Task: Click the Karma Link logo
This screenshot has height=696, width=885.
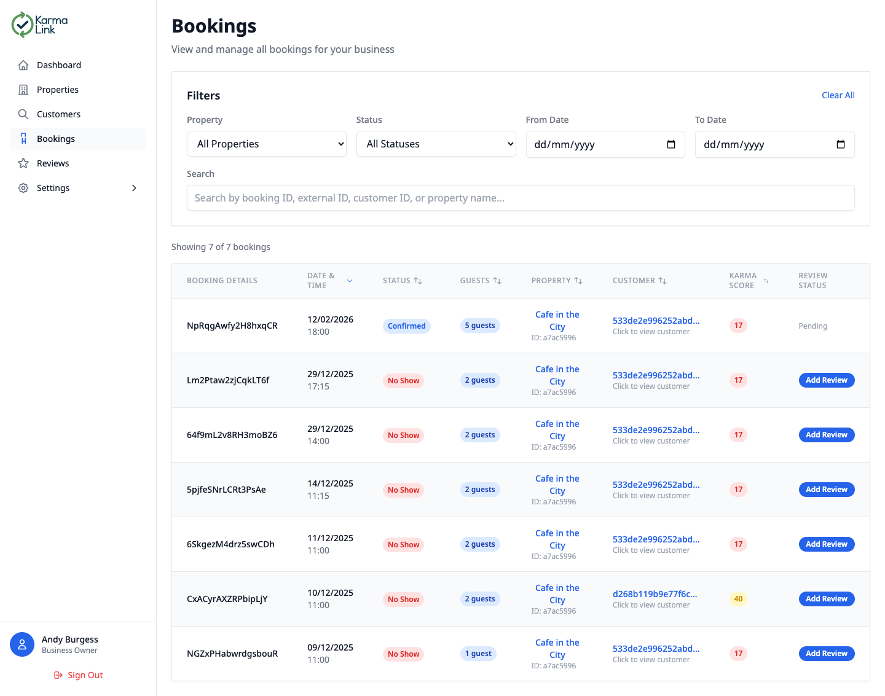Action: tap(38, 24)
